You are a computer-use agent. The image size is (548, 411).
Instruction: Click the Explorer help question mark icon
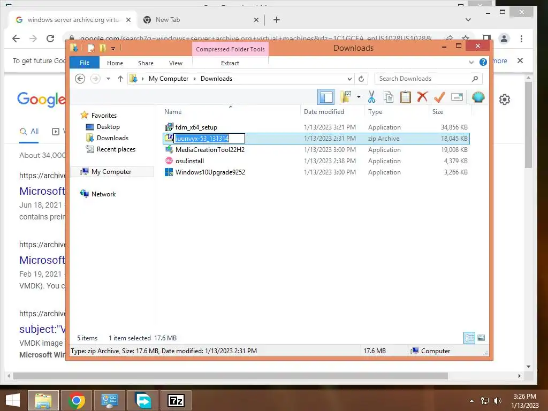483,62
